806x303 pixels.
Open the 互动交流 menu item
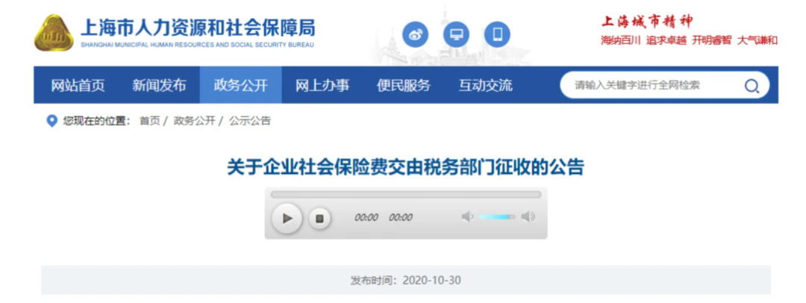[485, 85]
